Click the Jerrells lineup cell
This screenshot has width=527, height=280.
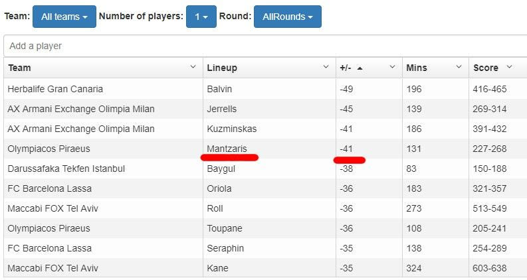(222, 109)
